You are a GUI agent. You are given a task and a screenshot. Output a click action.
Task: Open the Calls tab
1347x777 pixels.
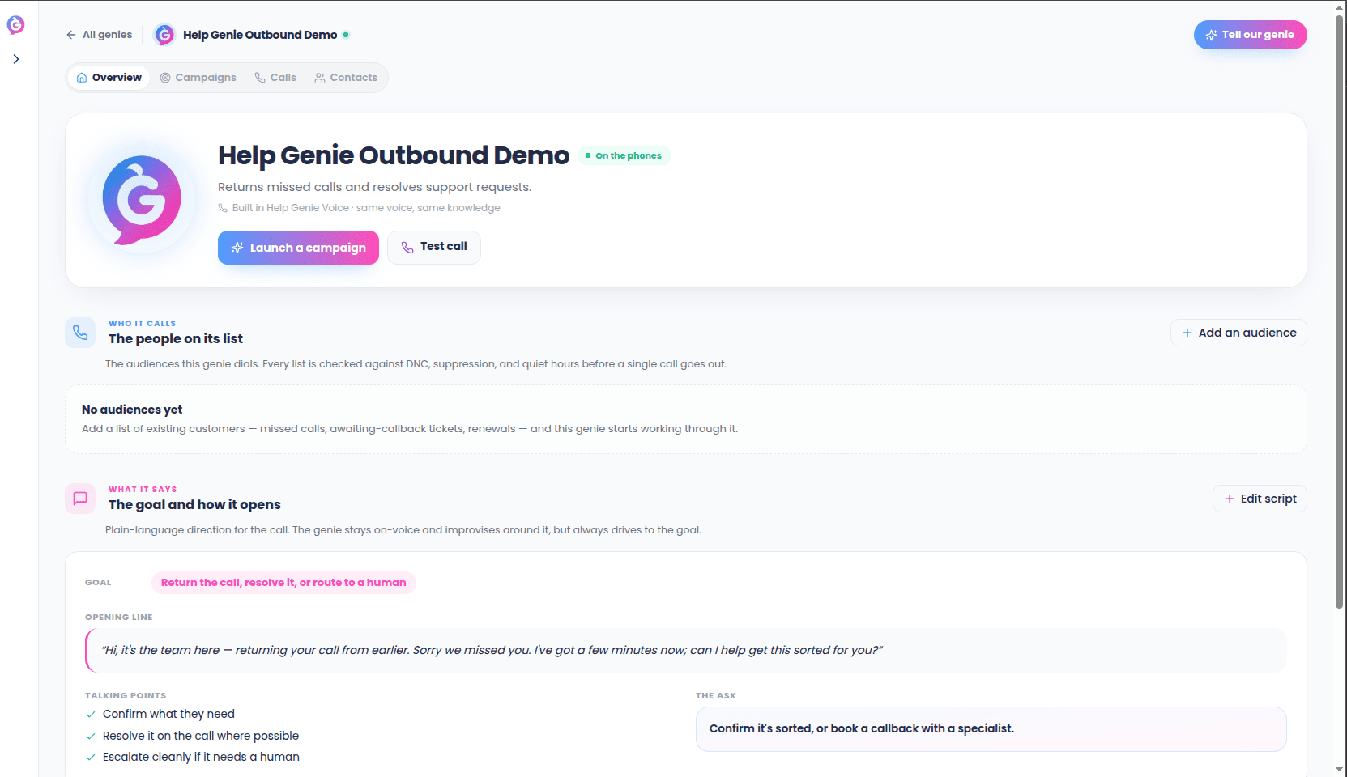point(275,78)
